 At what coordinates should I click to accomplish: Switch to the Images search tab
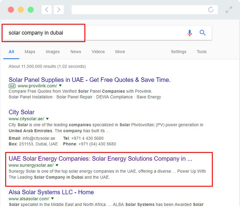tap(53, 52)
